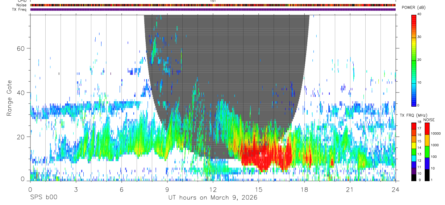
Task: Click the 20 label on the power scale
Action: coord(419,60)
